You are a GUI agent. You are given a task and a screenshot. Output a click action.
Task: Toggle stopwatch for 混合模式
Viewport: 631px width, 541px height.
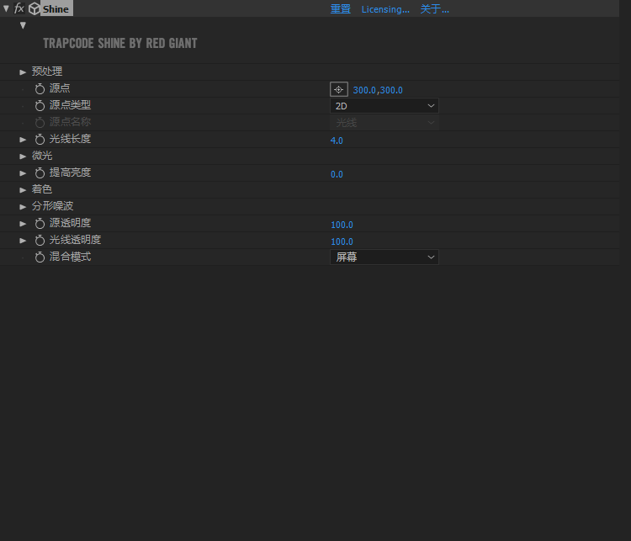(40, 257)
